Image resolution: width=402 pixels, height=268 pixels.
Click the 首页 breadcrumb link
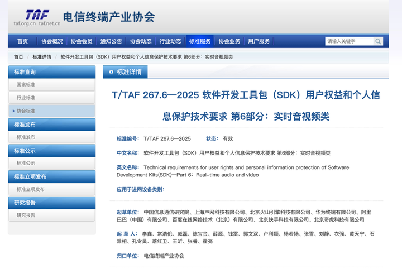click(18, 57)
